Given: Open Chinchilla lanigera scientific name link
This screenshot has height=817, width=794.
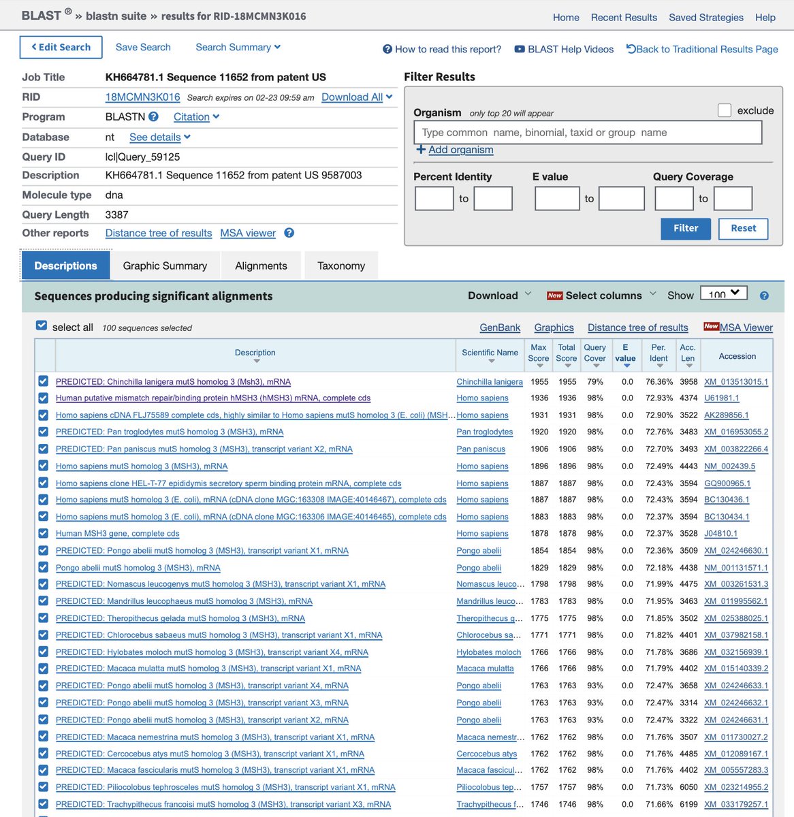Looking at the screenshot, I should (490, 382).
